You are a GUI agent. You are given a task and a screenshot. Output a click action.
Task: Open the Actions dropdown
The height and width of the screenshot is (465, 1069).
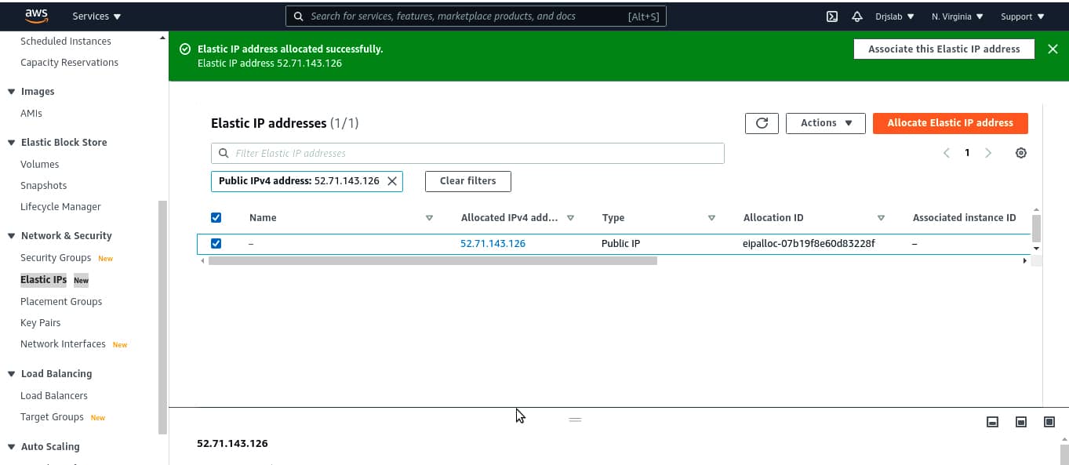pyautogui.click(x=825, y=123)
